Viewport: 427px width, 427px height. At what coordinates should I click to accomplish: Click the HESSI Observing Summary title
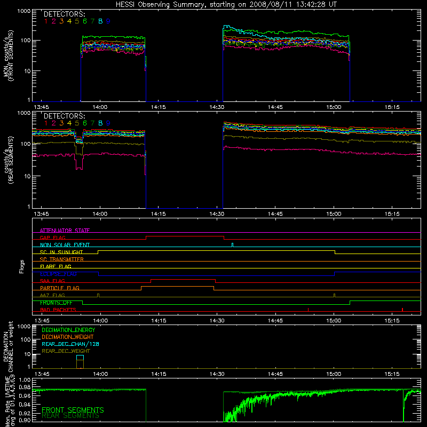point(226,4)
